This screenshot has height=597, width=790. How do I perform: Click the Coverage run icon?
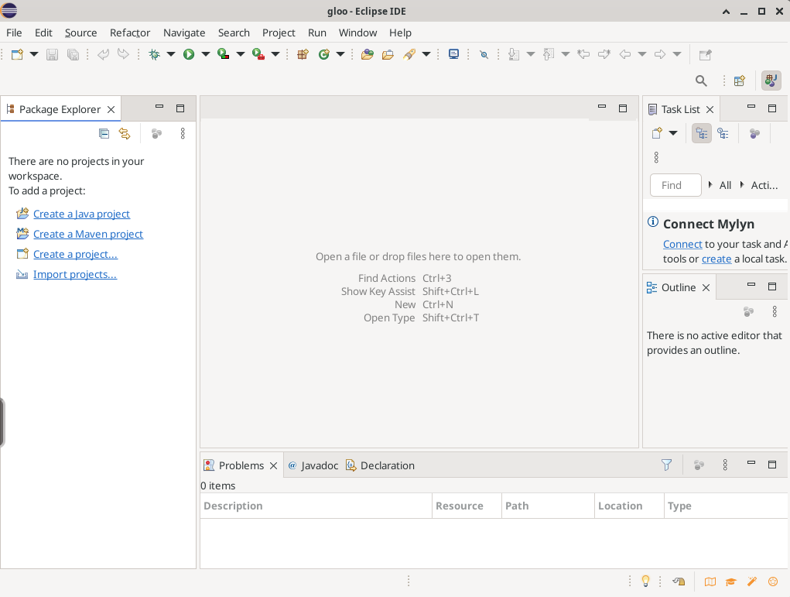point(223,54)
